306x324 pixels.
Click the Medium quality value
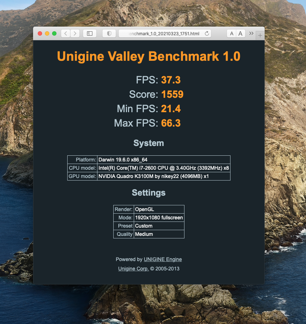pyautogui.click(x=159, y=234)
